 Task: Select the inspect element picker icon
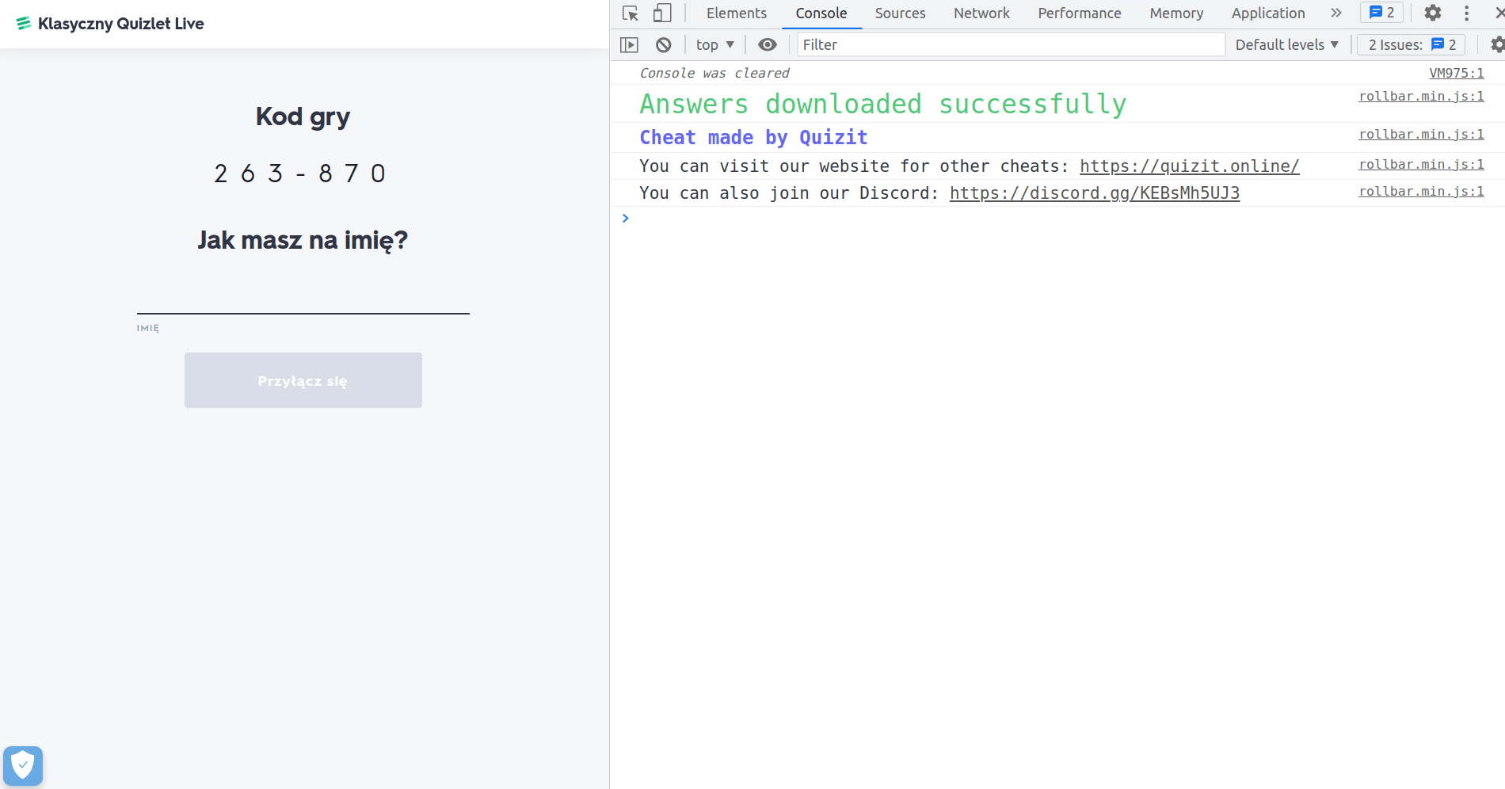coord(631,13)
